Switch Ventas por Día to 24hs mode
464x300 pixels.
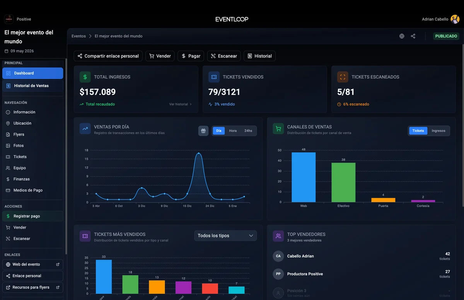249,131
